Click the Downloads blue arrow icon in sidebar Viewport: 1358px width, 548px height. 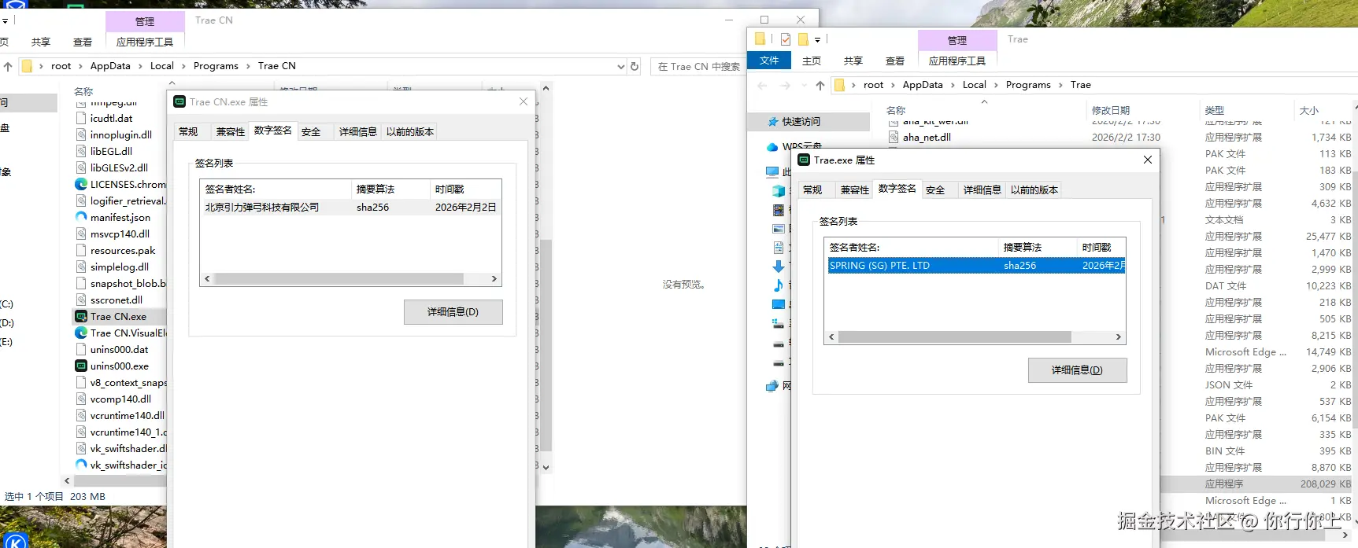pos(779,266)
